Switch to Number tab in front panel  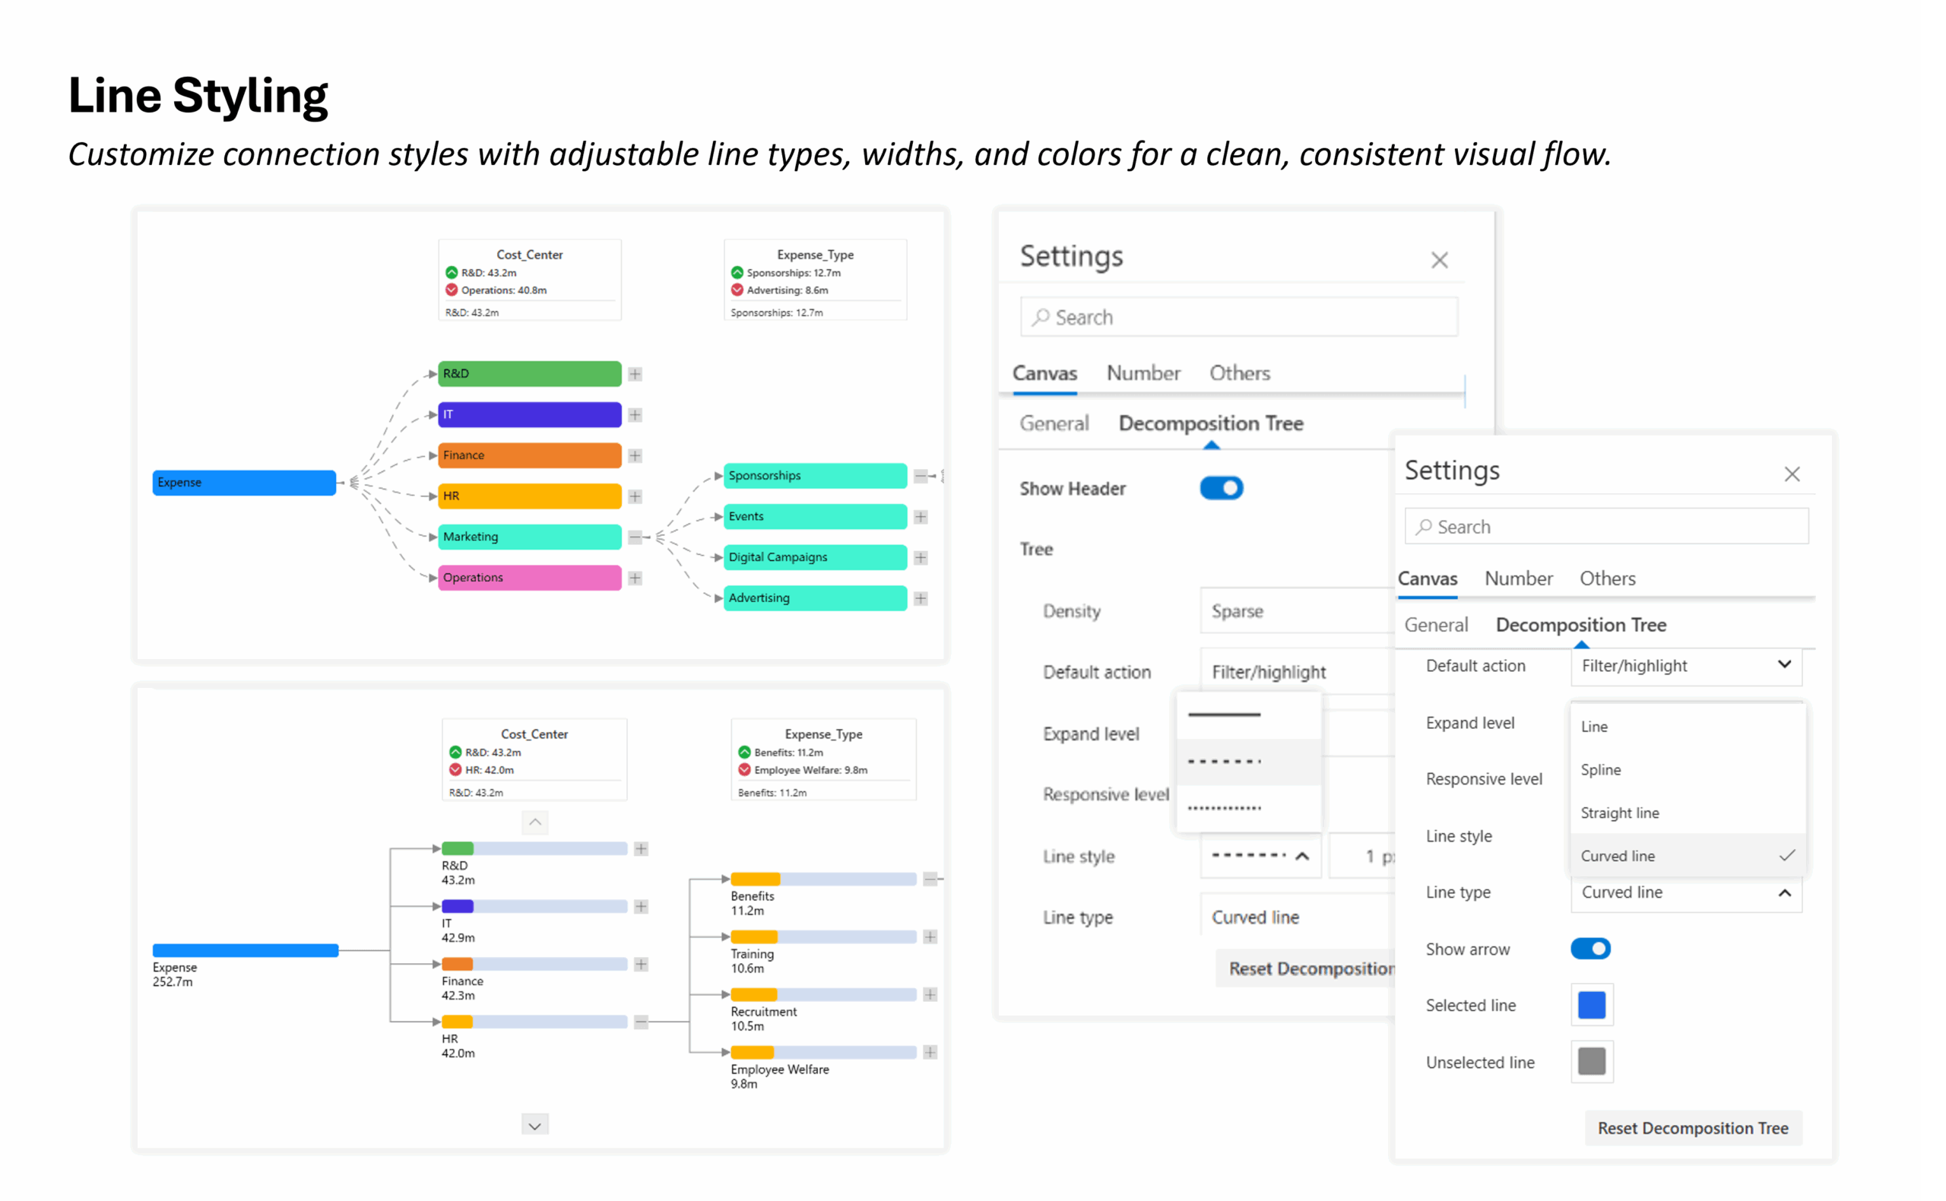click(1518, 578)
